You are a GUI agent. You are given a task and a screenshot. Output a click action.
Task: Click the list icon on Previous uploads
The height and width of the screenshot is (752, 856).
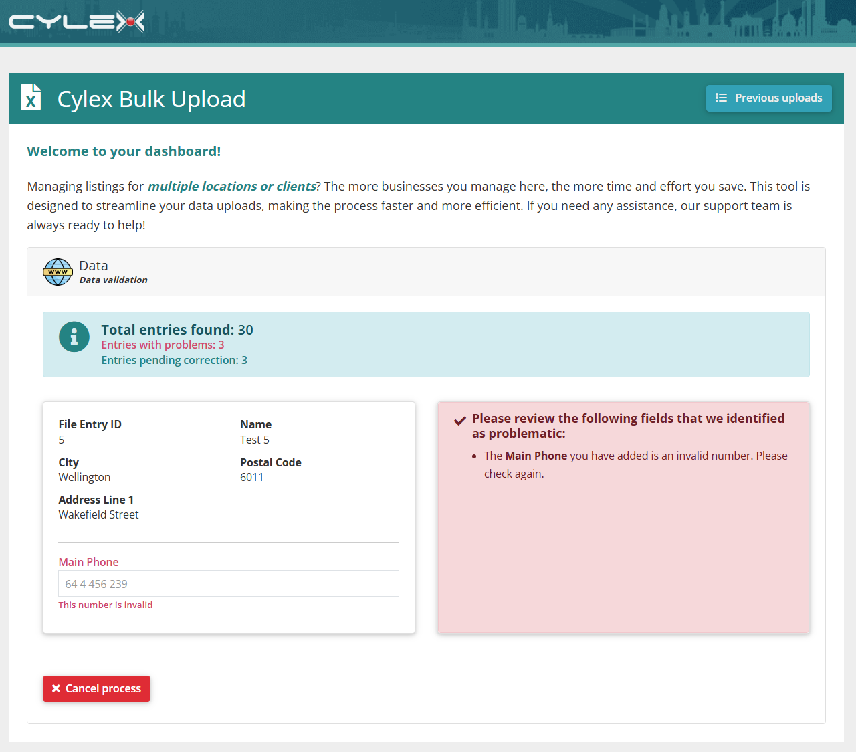coord(721,98)
